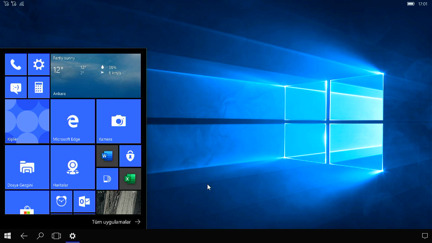
Task: Open the Kişiler people tile
Action: click(27, 122)
